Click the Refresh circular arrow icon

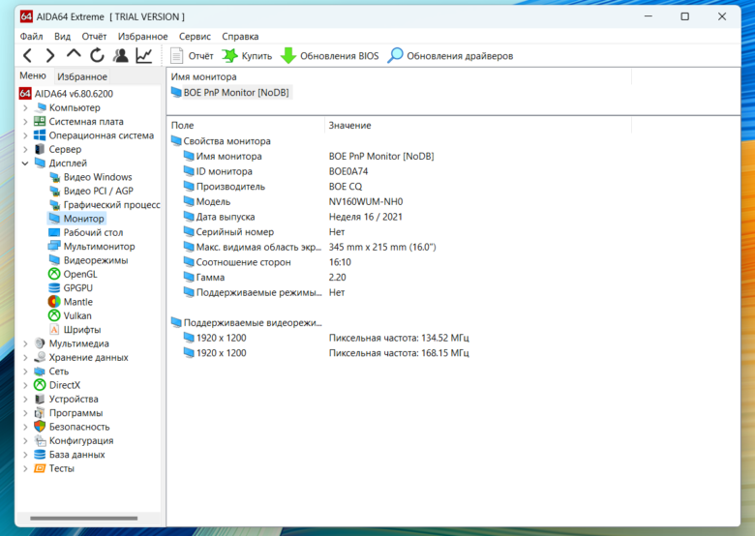click(x=97, y=56)
